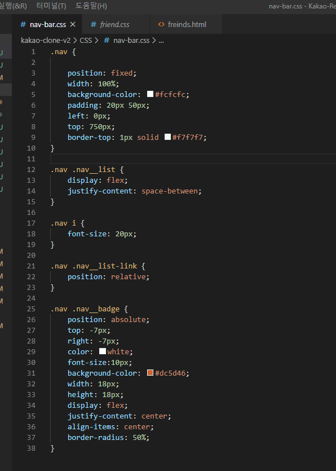The height and width of the screenshot is (471, 336).
Task: Open the #dc5d46 color swatch
Action: pyautogui.click(x=150, y=373)
